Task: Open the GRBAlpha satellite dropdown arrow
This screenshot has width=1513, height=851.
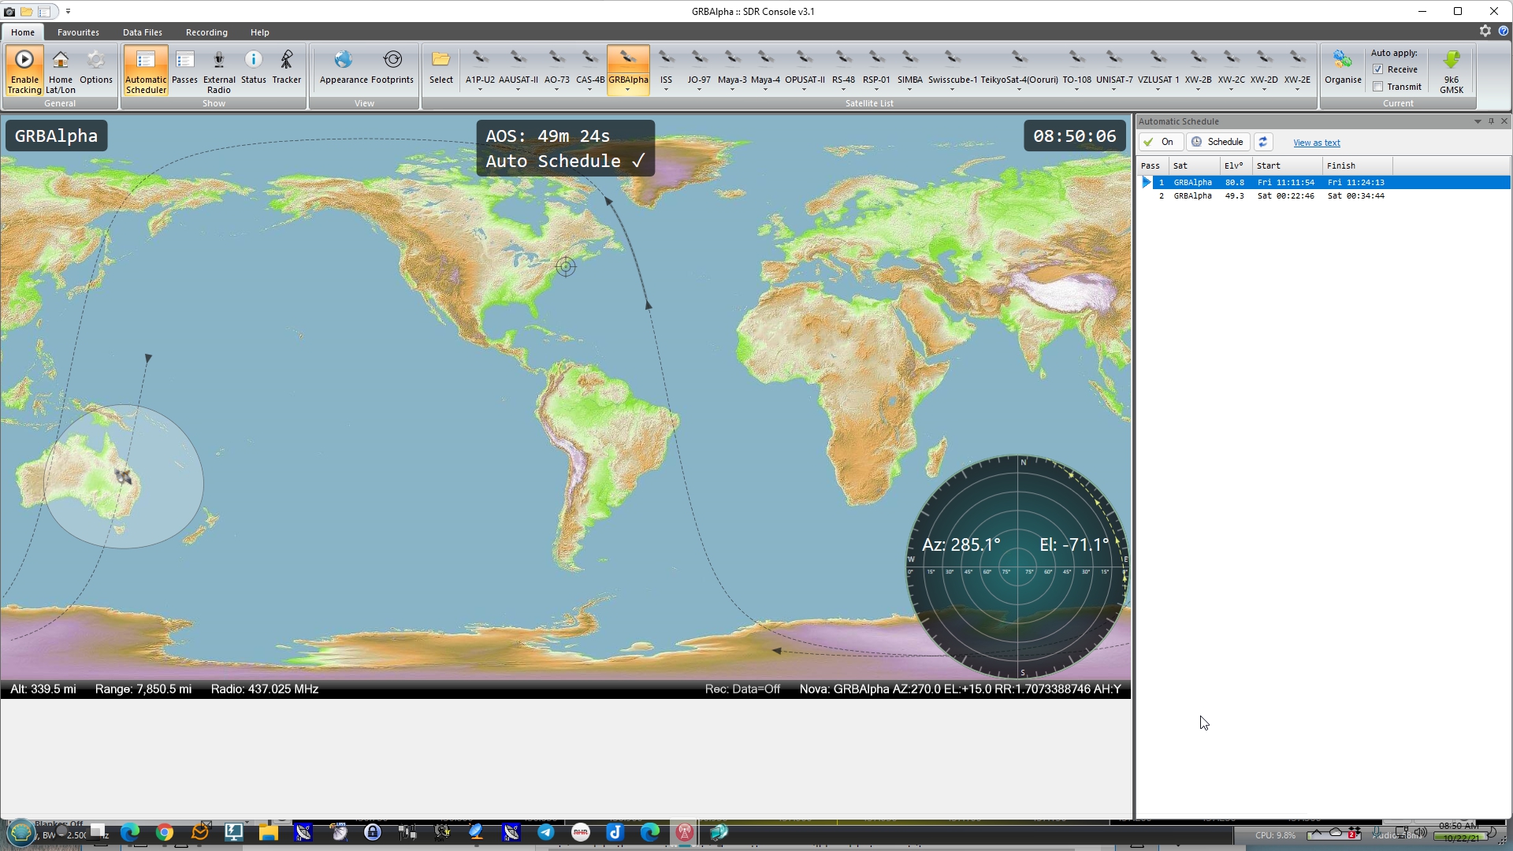Action: pos(628,90)
